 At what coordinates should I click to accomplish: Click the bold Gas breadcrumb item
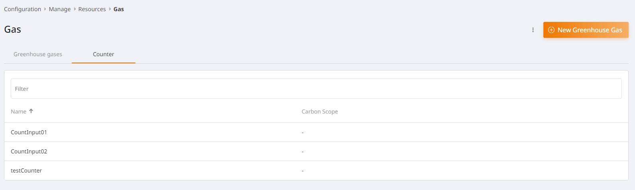(119, 9)
